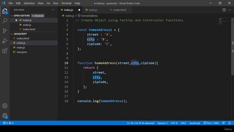Viewport: 234px width, 132px height.
Task: Open the Selection menu
Action: [29, 3]
